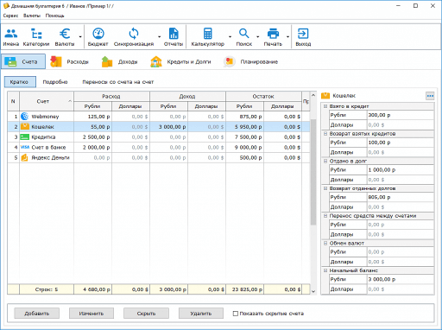Open the Отчеты reports icon
This screenshot has width=442, height=330.
pos(174,34)
